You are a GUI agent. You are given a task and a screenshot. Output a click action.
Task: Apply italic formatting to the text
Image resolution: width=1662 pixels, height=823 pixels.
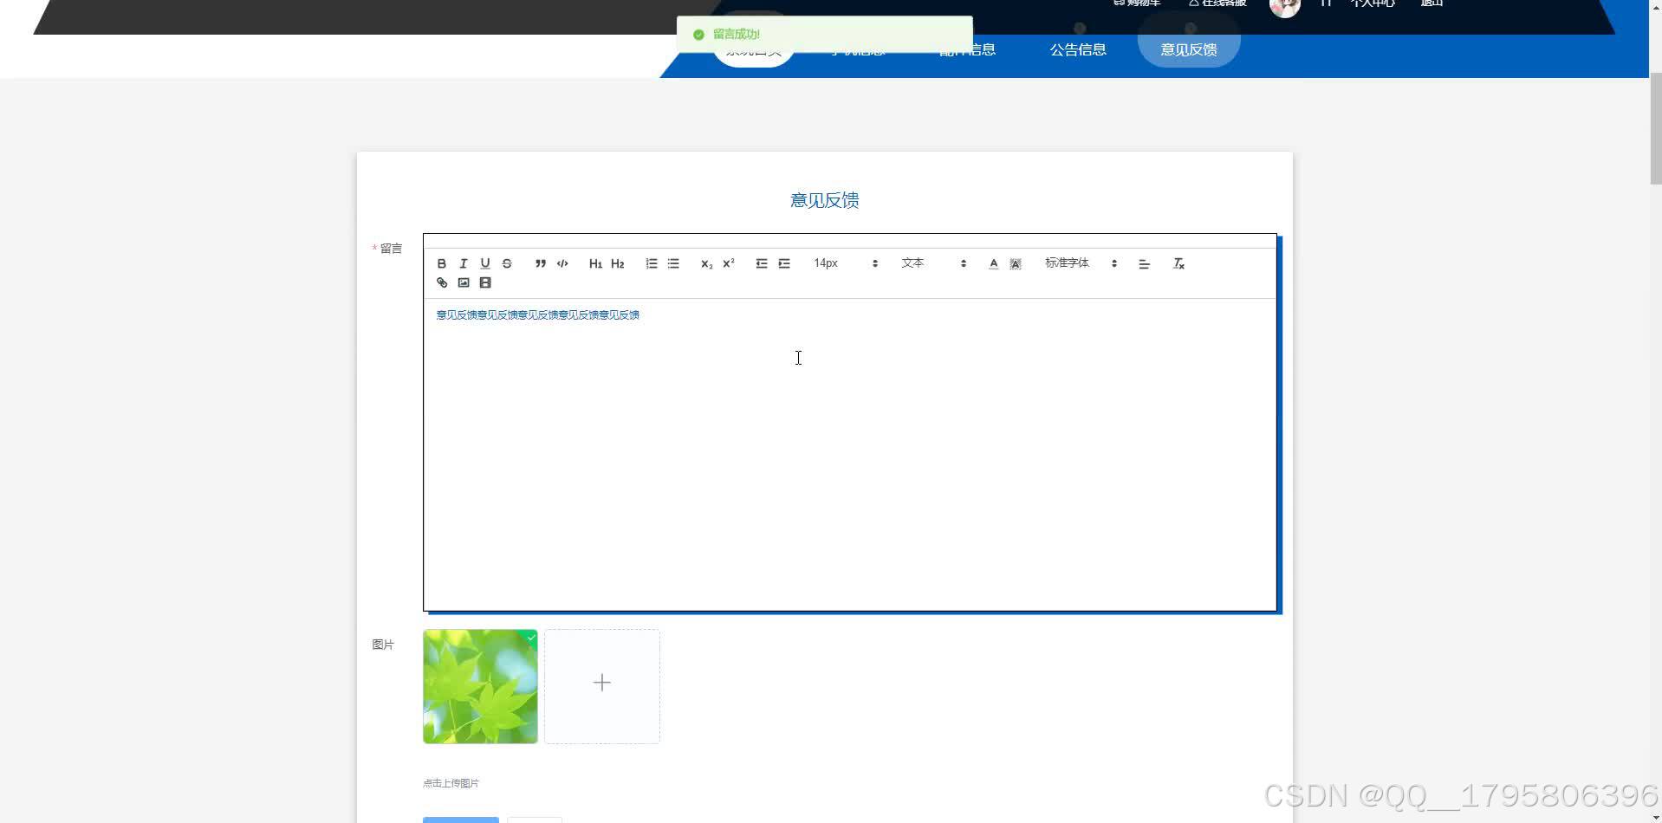(x=463, y=263)
